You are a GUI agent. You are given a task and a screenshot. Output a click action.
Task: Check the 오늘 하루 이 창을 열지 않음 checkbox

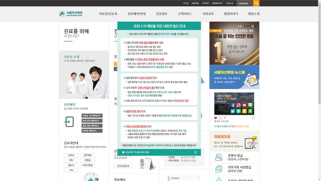click(123, 152)
